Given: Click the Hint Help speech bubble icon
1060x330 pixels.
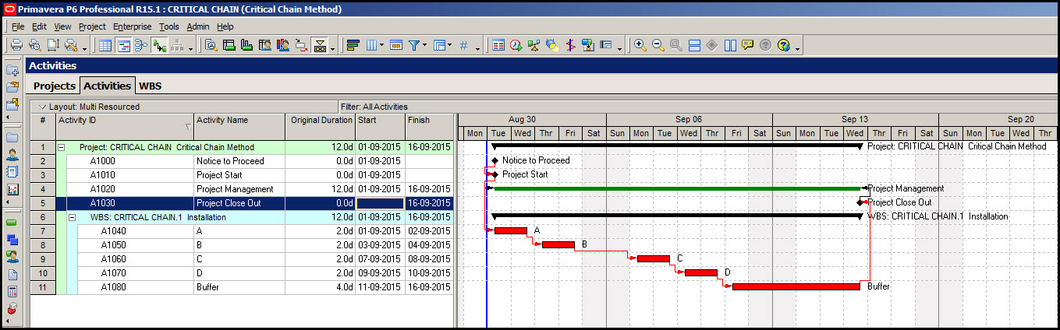Looking at the screenshot, I should [x=748, y=45].
